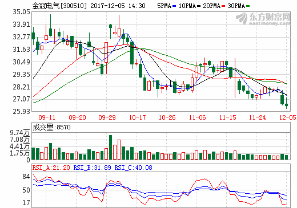Click the tallest green volume bar
The image size is (297, 208).
[x=110, y=147]
